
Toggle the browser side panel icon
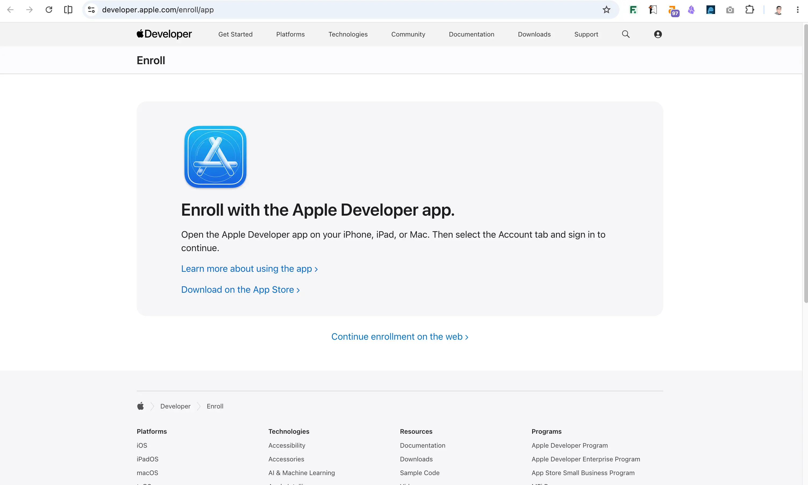coord(68,10)
